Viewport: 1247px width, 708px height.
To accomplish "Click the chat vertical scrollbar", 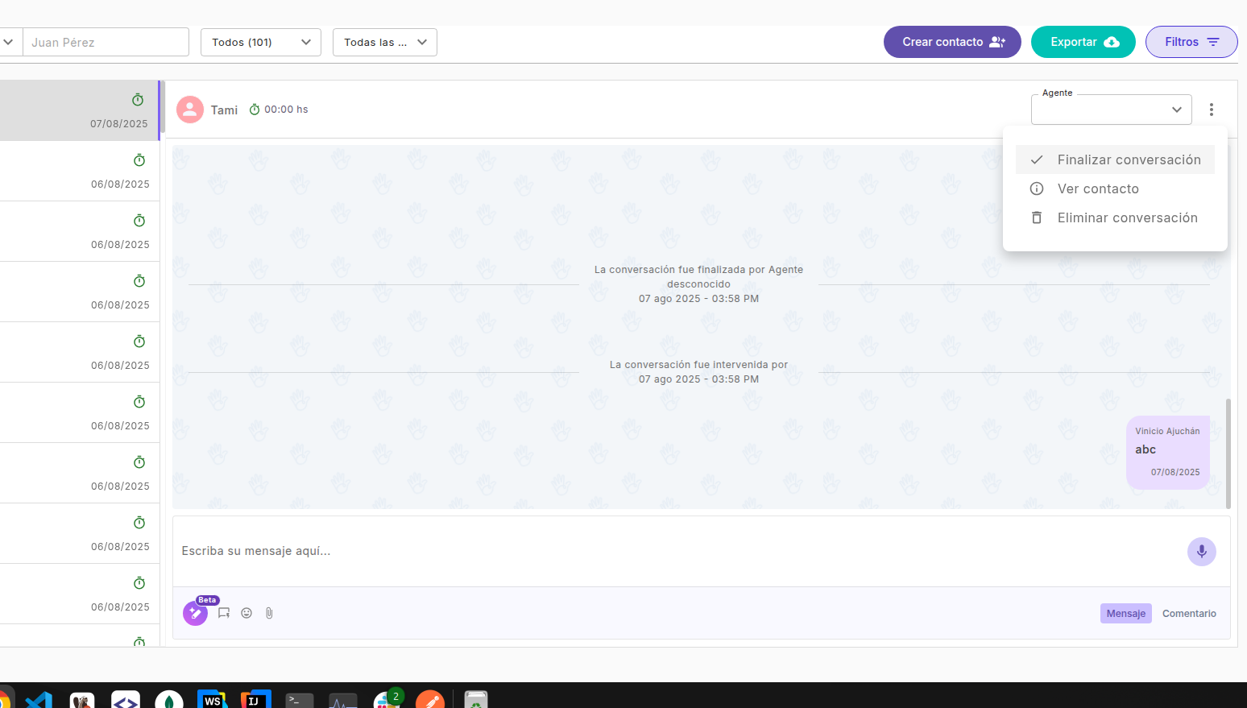I will [x=1228, y=453].
